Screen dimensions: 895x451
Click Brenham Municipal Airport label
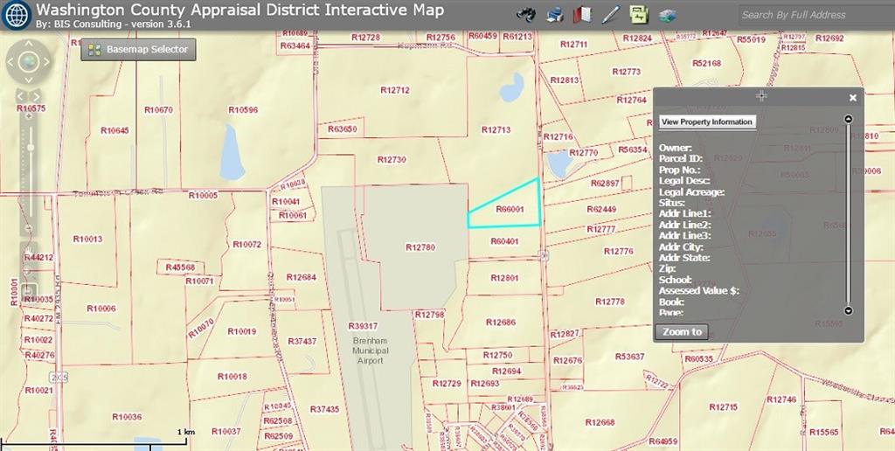[371, 350]
